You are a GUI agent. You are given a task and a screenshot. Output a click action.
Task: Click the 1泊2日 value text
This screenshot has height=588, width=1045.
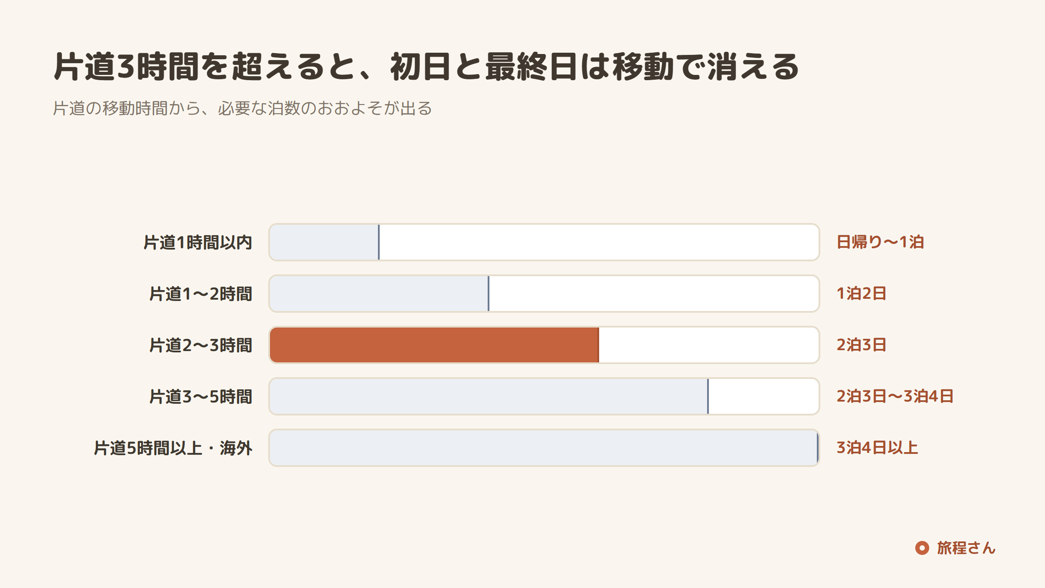click(861, 294)
